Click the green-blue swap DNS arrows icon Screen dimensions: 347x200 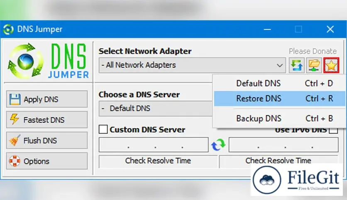point(218,145)
